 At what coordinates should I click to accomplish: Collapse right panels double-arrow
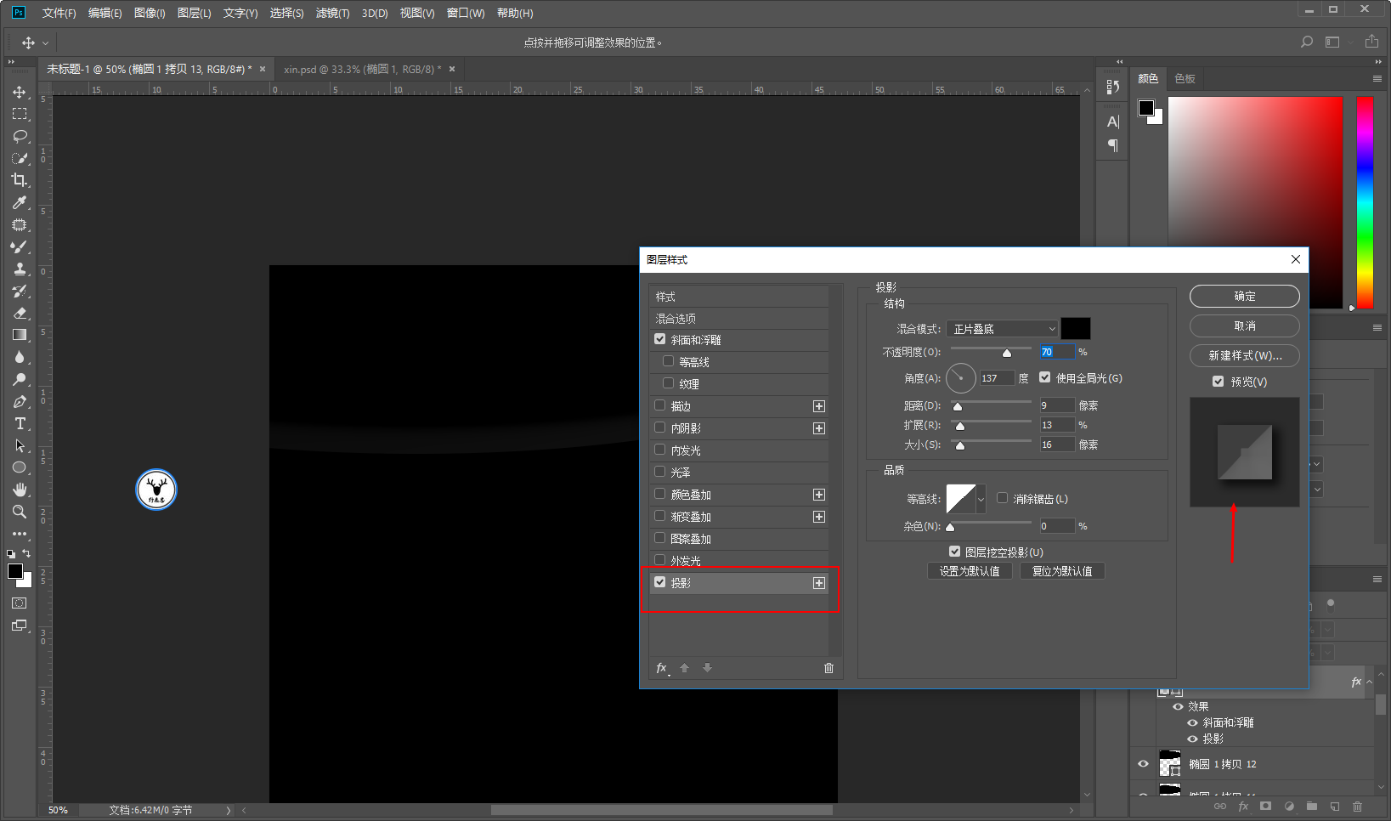1378,62
